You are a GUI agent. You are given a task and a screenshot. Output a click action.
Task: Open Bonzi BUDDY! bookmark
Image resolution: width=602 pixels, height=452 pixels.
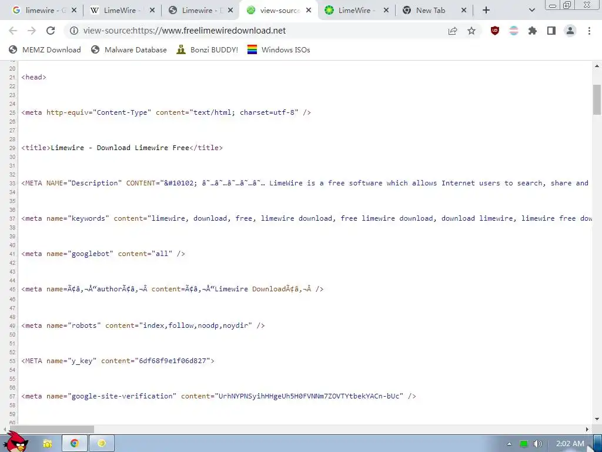coord(208,49)
